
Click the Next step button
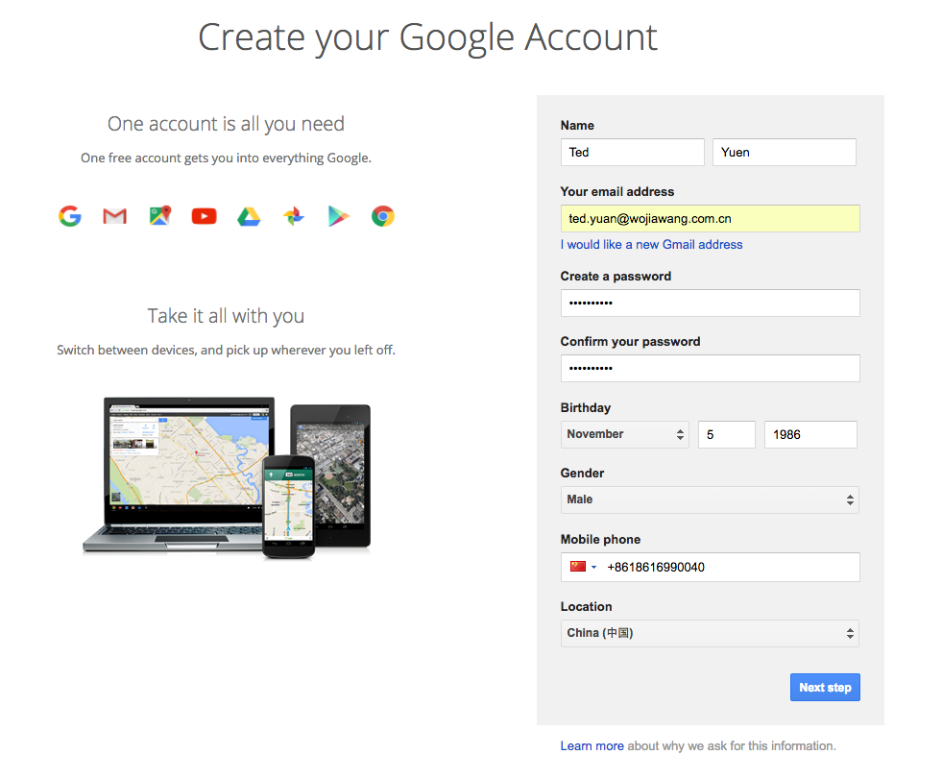(825, 687)
